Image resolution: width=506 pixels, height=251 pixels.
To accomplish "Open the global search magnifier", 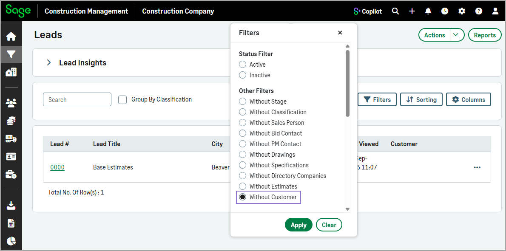I will 395,11.
